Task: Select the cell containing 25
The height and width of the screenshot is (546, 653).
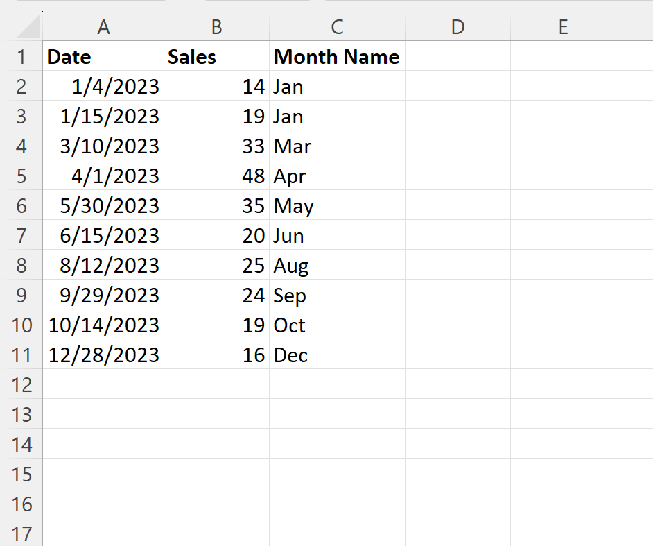Action: pos(216,266)
